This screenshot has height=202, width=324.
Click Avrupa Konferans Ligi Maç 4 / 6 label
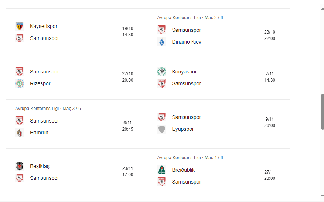tap(190, 158)
